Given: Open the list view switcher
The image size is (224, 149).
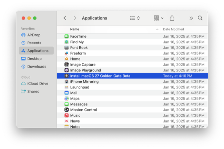Looking at the screenshot, I should point(135,18).
